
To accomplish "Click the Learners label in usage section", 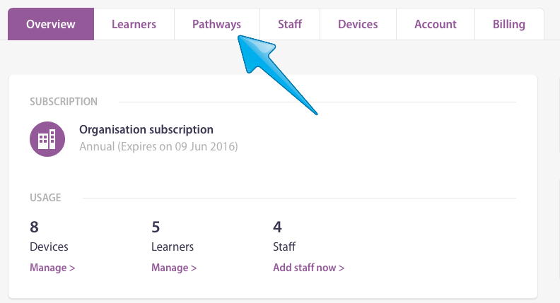I will click(173, 247).
